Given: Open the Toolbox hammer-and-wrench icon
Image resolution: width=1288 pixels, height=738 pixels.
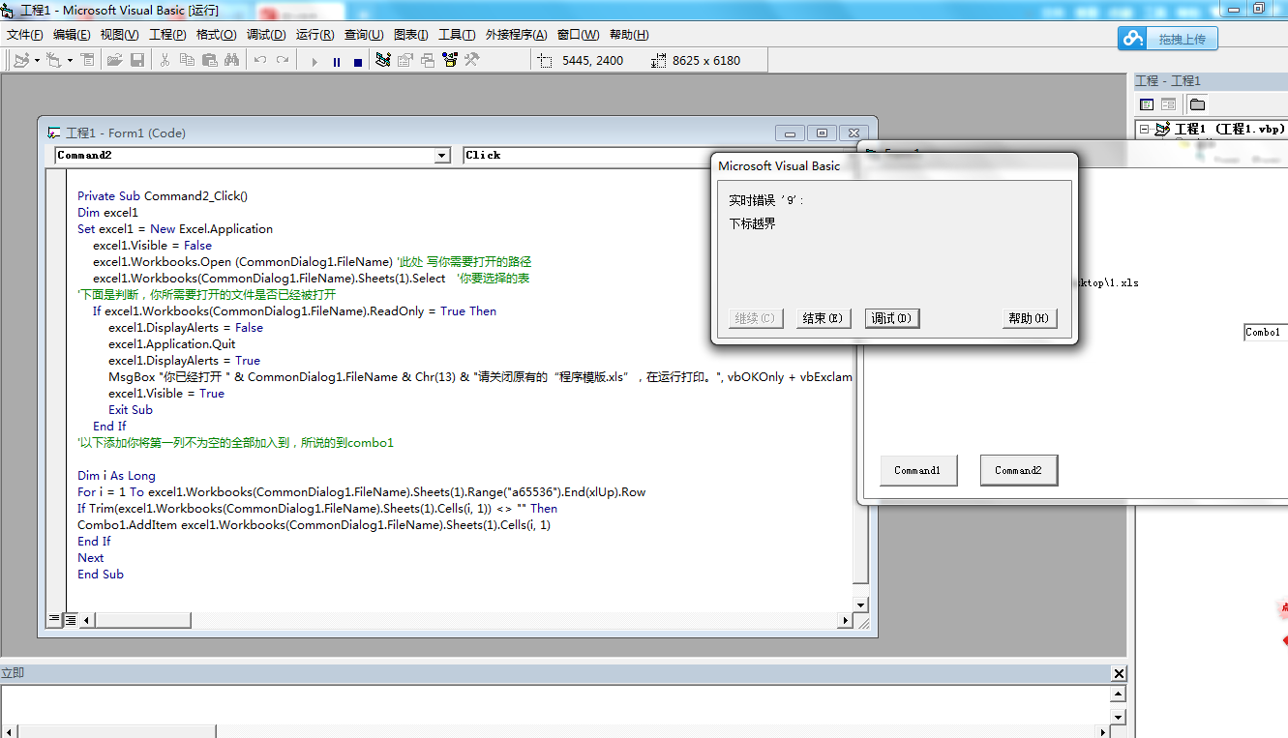Looking at the screenshot, I should (472, 60).
